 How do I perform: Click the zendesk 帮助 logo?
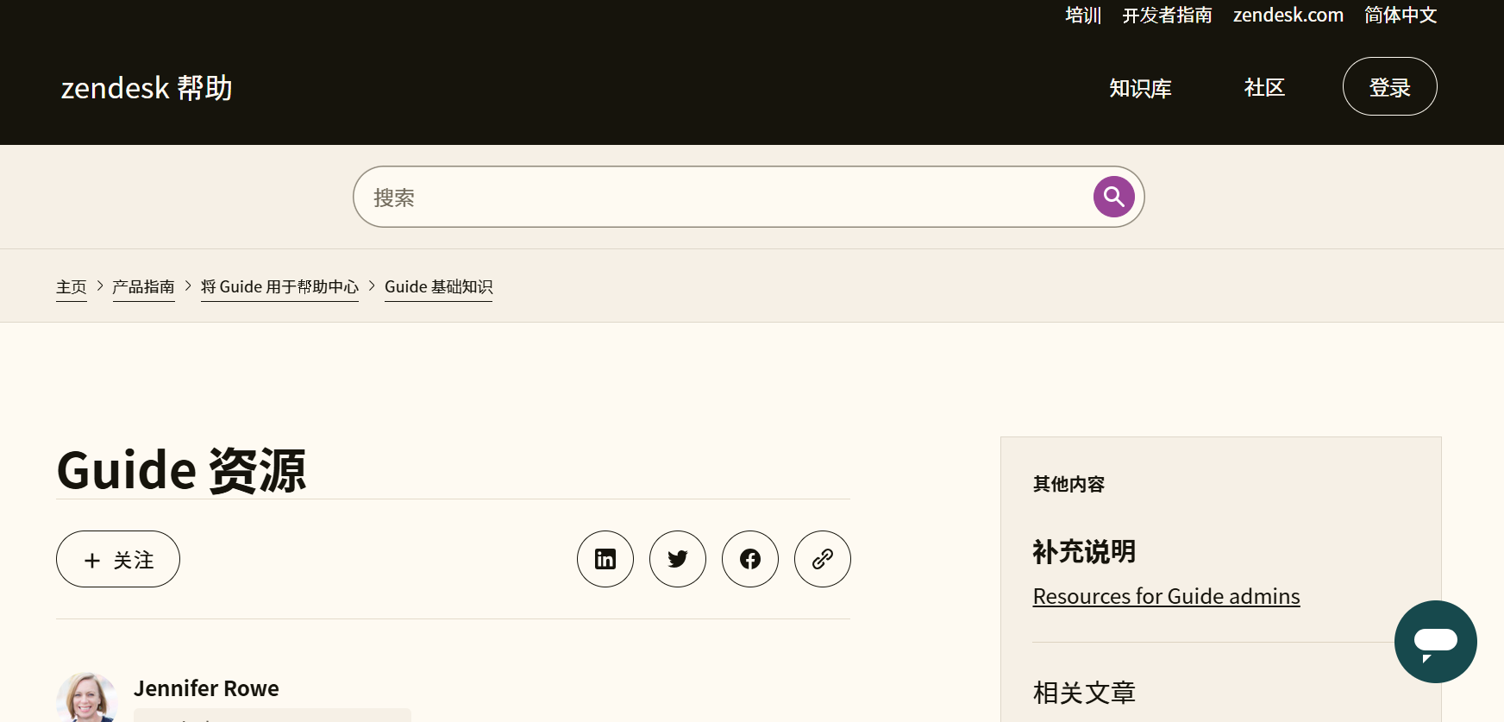pyautogui.click(x=147, y=88)
